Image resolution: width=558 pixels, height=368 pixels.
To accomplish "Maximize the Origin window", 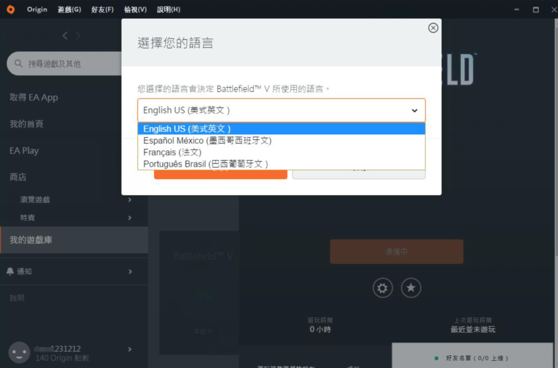I will pos(536,10).
